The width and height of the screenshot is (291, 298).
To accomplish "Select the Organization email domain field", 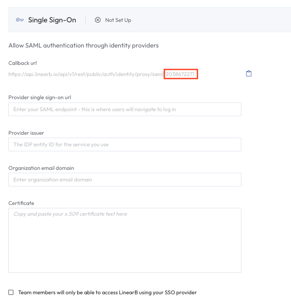I will click(125, 180).
